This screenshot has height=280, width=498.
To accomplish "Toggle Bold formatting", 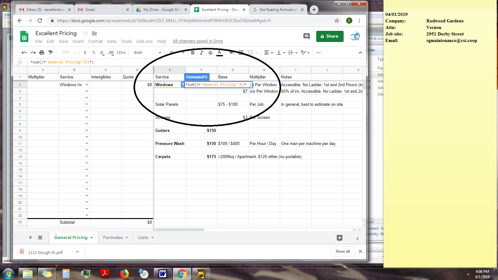I will [193, 53].
